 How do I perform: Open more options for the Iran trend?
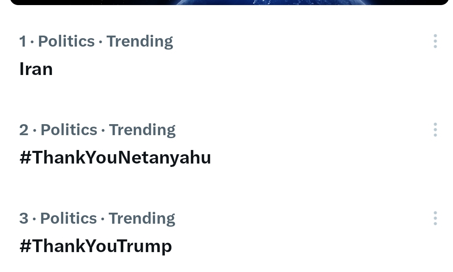[435, 41]
